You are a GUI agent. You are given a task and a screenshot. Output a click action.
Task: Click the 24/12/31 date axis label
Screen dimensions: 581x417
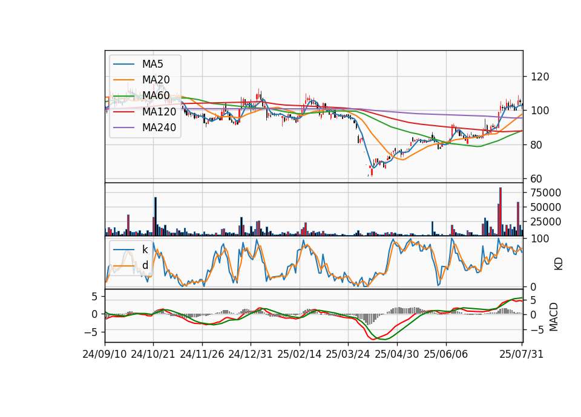(x=251, y=354)
